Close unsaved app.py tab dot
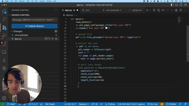 (77, 10)
